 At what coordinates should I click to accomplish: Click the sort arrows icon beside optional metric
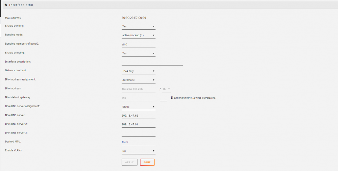coord(172,98)
